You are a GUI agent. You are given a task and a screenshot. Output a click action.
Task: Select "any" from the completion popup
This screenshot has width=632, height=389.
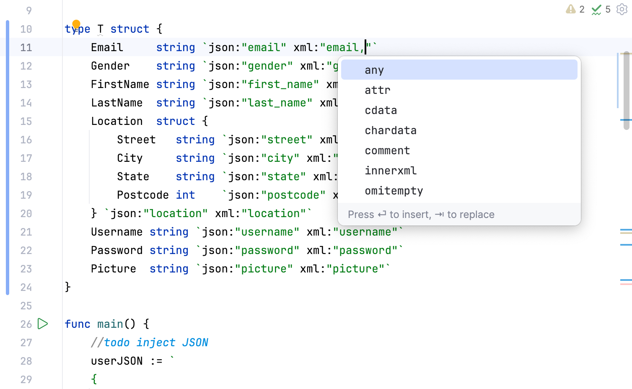(x=374, y=70)
